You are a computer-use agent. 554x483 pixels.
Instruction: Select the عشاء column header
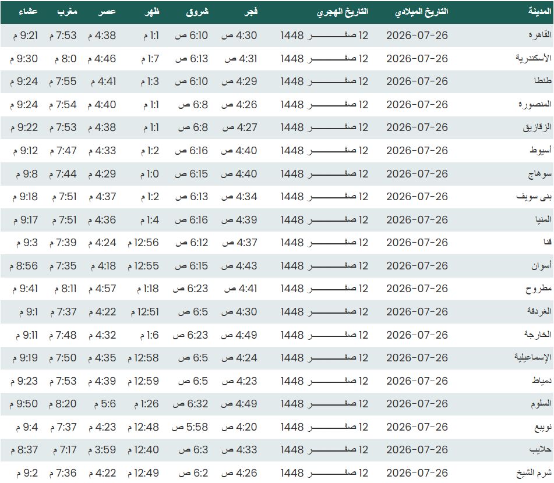pos(28,12)
